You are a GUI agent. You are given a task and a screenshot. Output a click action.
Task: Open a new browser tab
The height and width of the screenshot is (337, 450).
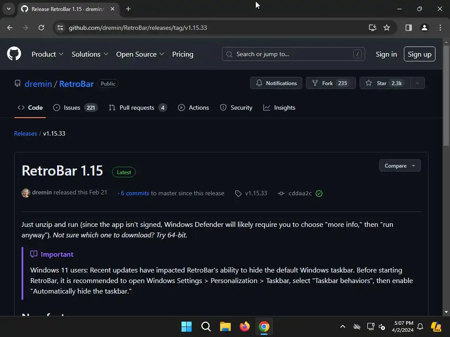pos(128,9)
